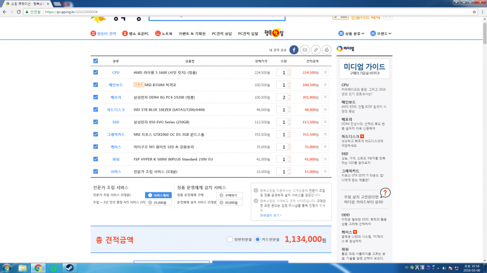Viewport: 487px width, 273px height.
Task: Copy the estimate link icon
Action: tap(316, 50)
